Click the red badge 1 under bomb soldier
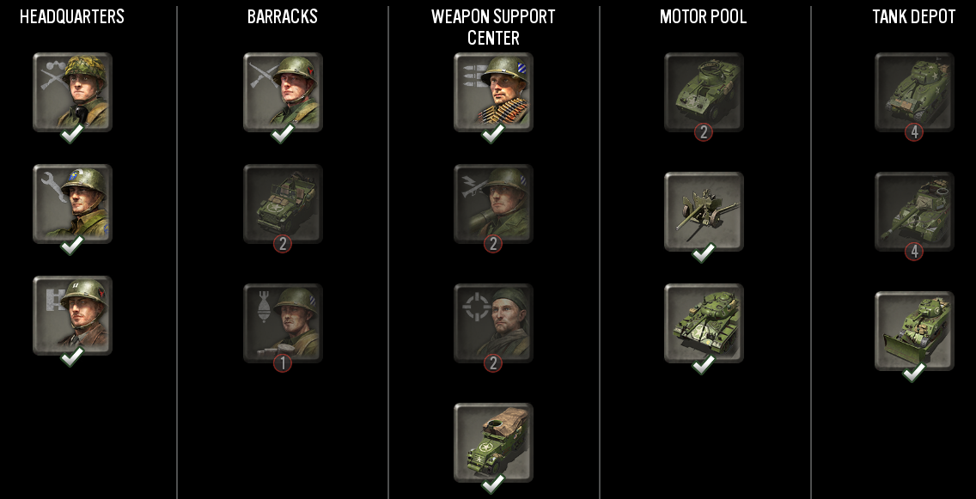976x499 pixels. pos(283,363)
